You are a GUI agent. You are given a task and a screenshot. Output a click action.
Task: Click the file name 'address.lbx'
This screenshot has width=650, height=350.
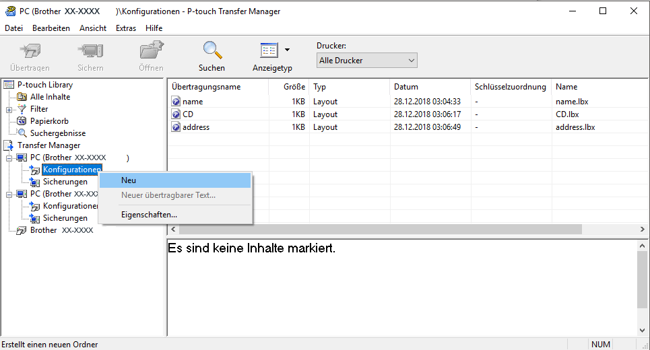[x=575, y=127]
